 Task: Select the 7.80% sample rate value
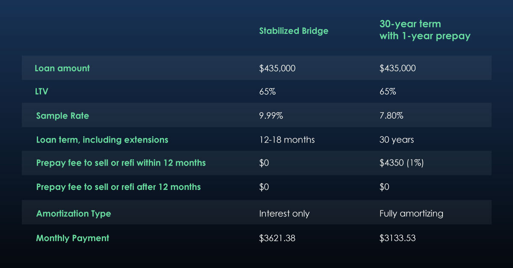[x=391, y=116]
